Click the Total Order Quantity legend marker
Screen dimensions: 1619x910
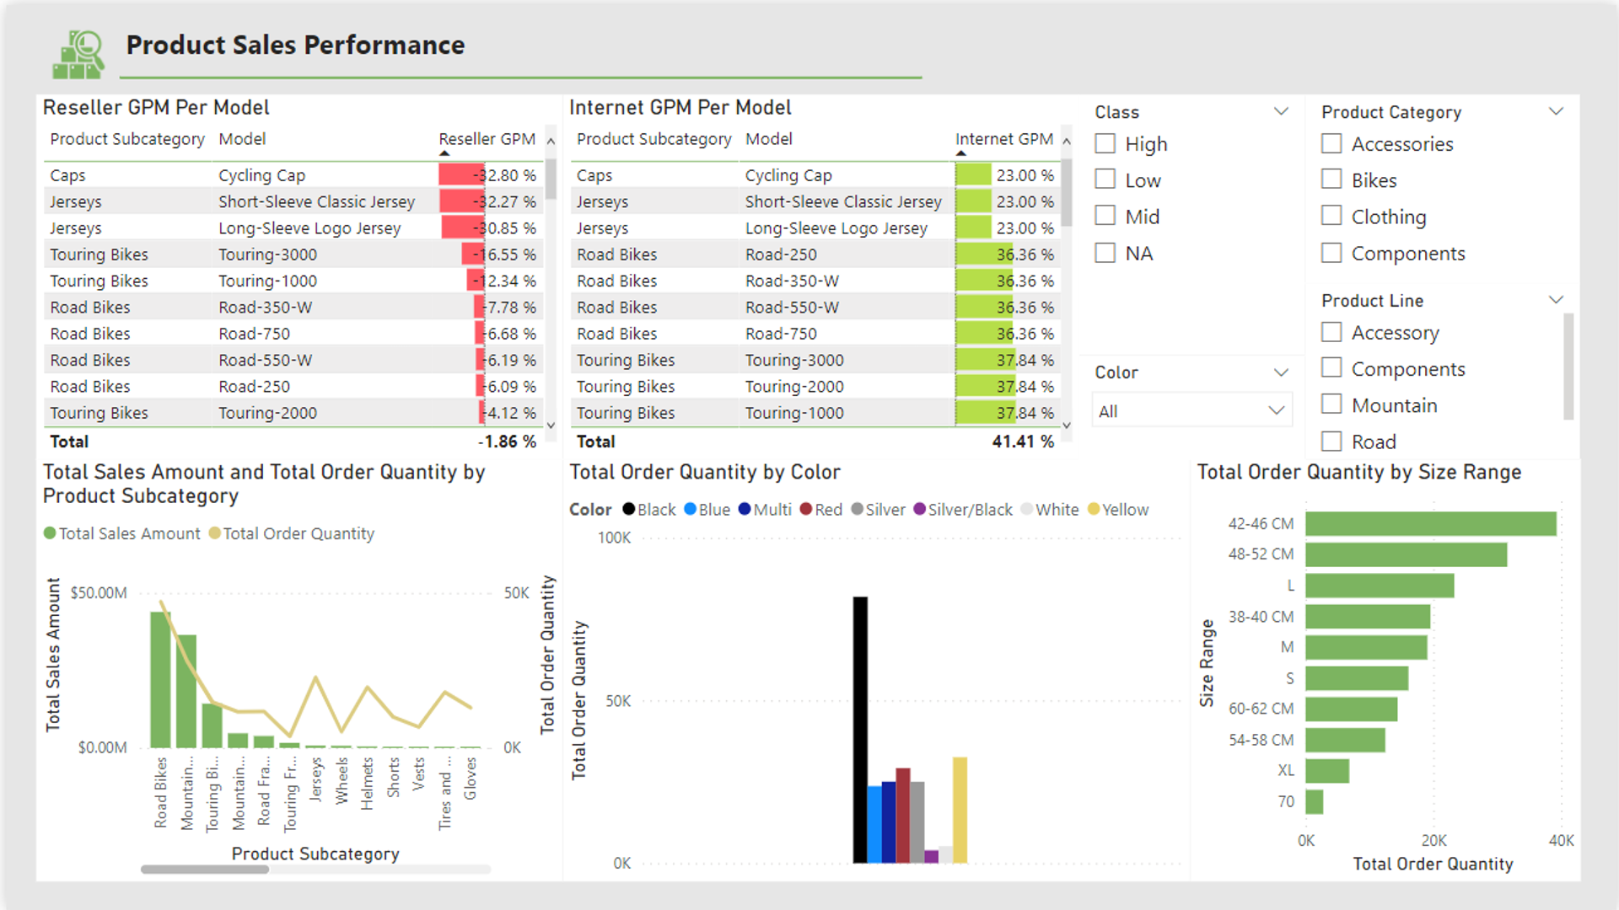[x=215, y=533]
